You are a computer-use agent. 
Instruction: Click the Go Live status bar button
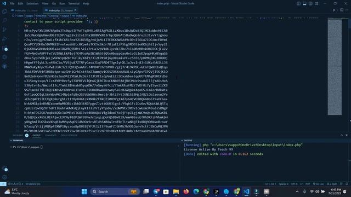click(318, 184)
